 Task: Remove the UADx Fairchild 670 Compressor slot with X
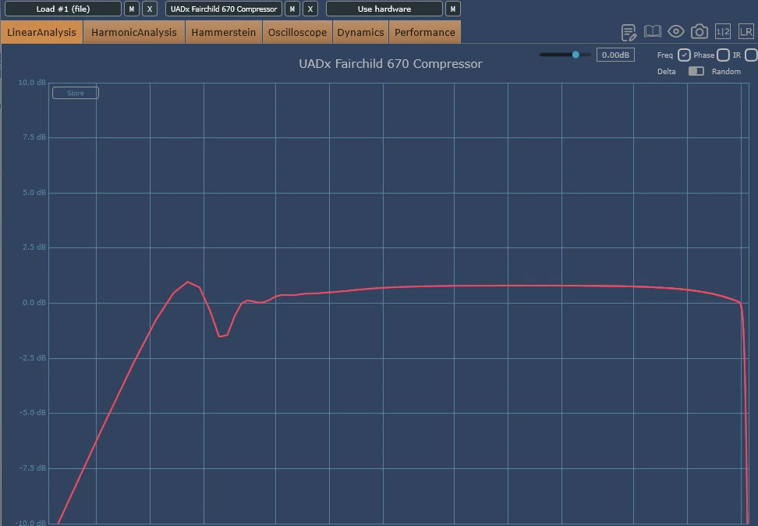pyautogui.click(x=310, y=9)
